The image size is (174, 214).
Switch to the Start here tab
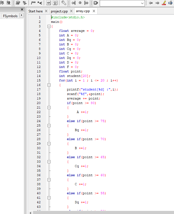[36, 11]
